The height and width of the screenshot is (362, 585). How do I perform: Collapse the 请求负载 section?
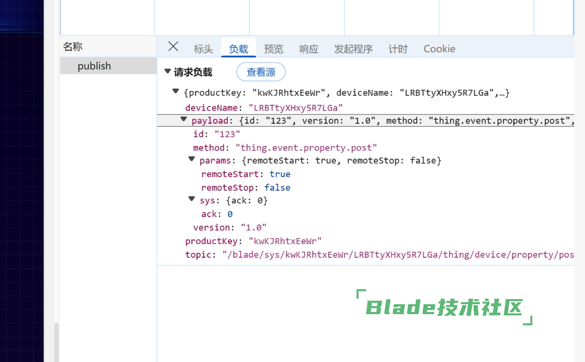pos(168,72)
